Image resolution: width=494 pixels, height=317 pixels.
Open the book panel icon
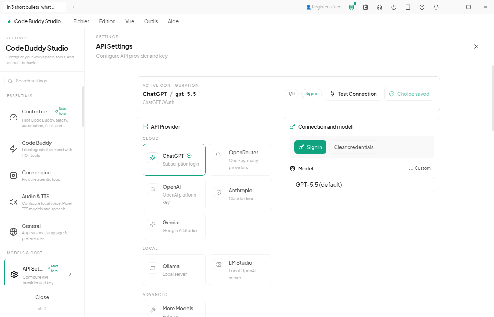coord(408,7)
